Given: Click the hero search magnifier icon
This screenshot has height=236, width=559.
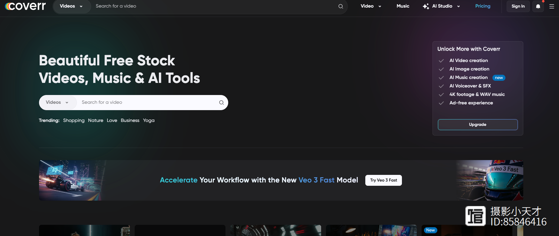Looking at the screenshot, I should [x=221, y=103].
